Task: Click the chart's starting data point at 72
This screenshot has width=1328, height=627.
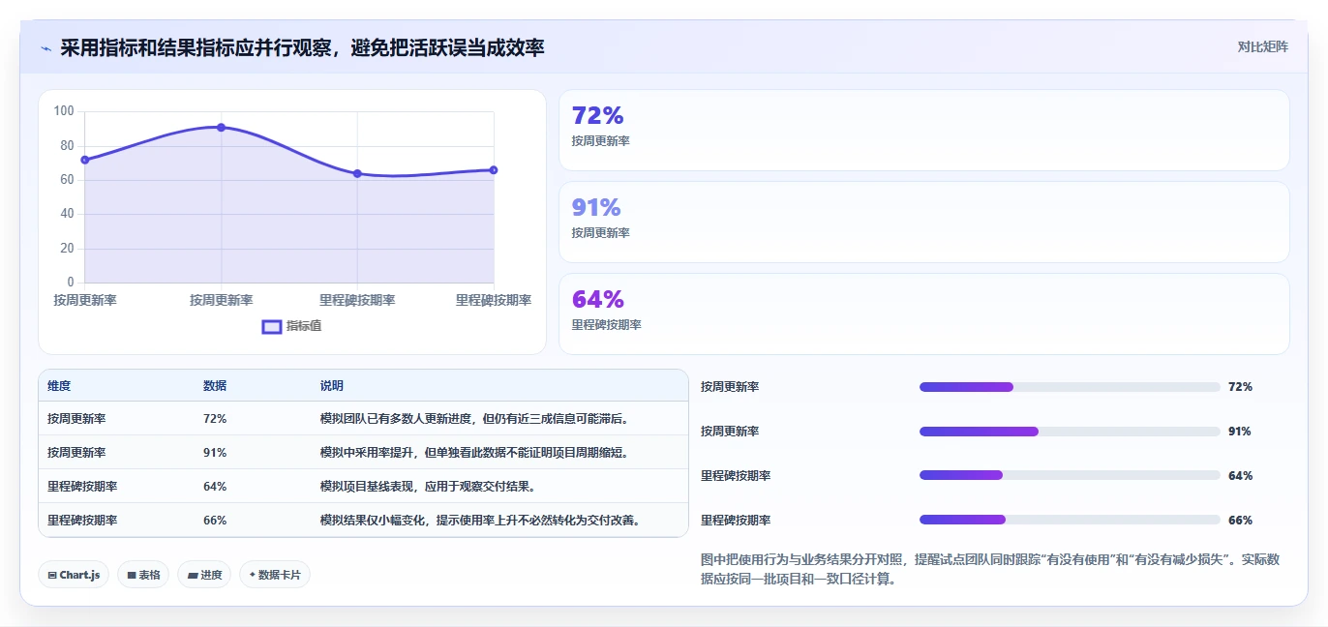Action: click(x=85, y=160)
